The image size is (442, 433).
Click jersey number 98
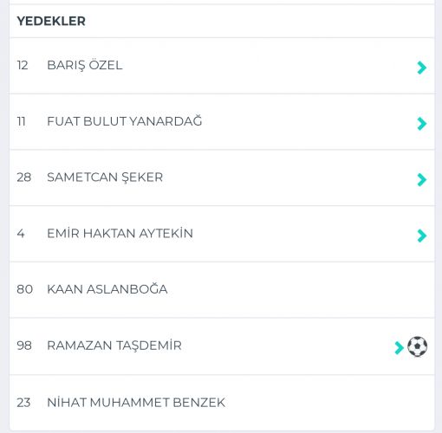point(24,346)
